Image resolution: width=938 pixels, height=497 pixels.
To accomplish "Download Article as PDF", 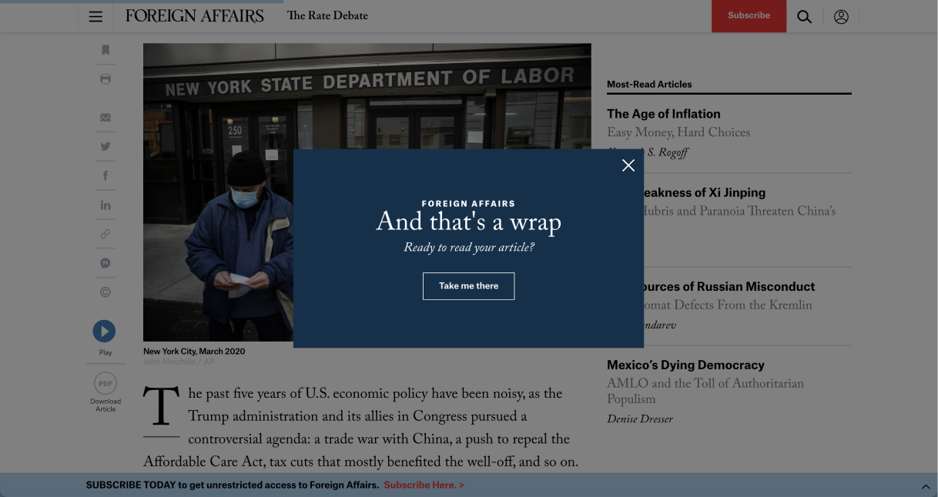I will 106,383.
